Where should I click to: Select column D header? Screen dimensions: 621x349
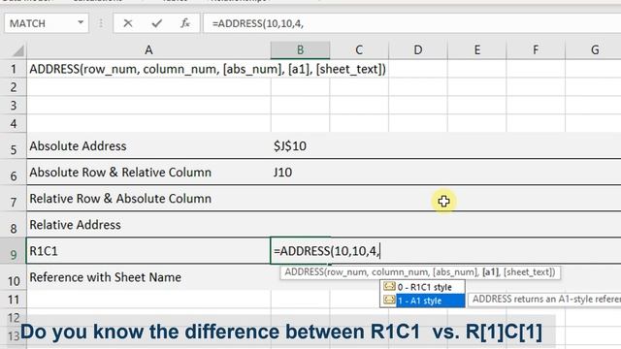point(418,49)
